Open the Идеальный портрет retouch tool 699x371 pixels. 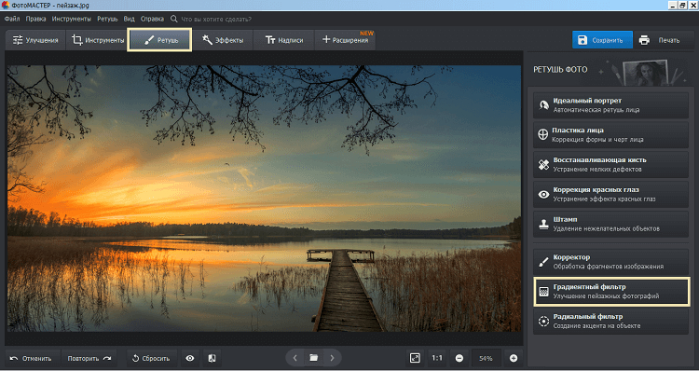point(610,105)
